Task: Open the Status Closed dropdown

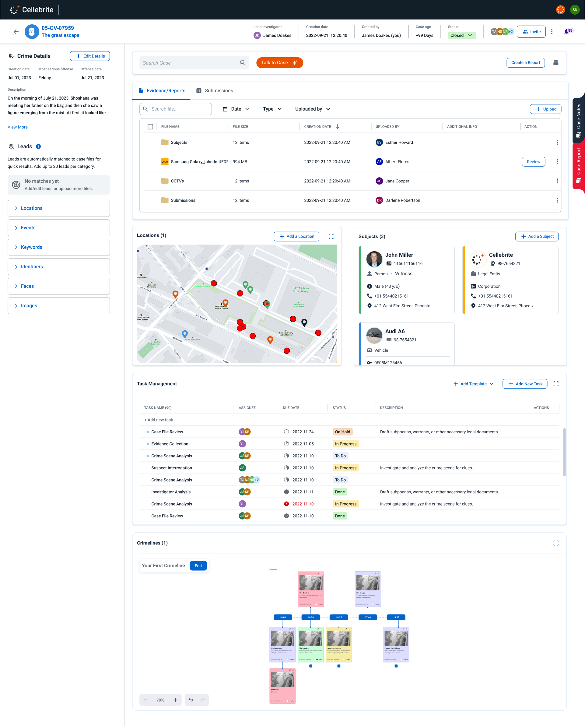Action: click(462, 35)
